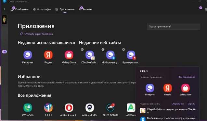Click the Z Flip3 panel title
Image resolution: width=207 pixels, height=121 pixels.
[x=144, y=71]
